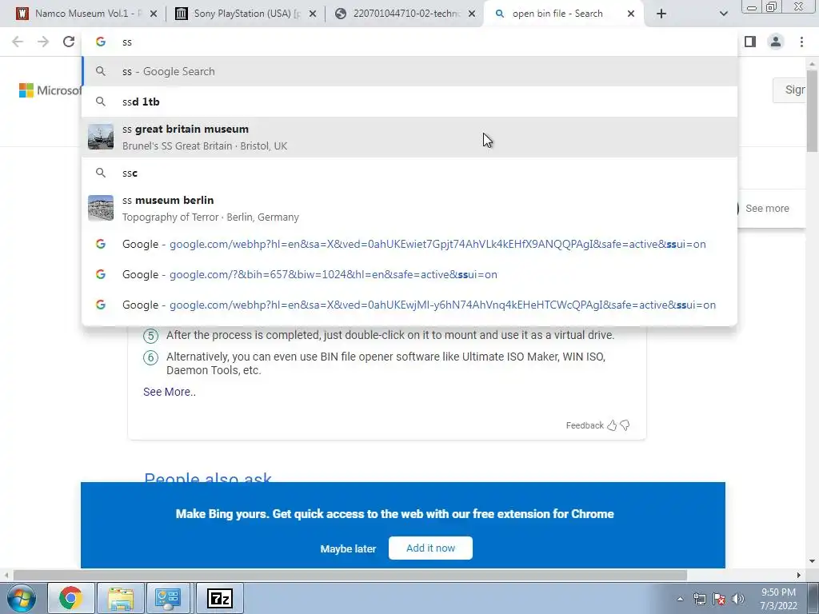Reload the current page
The width and height of the screenshot is (819, 614).
pos(69,42)
